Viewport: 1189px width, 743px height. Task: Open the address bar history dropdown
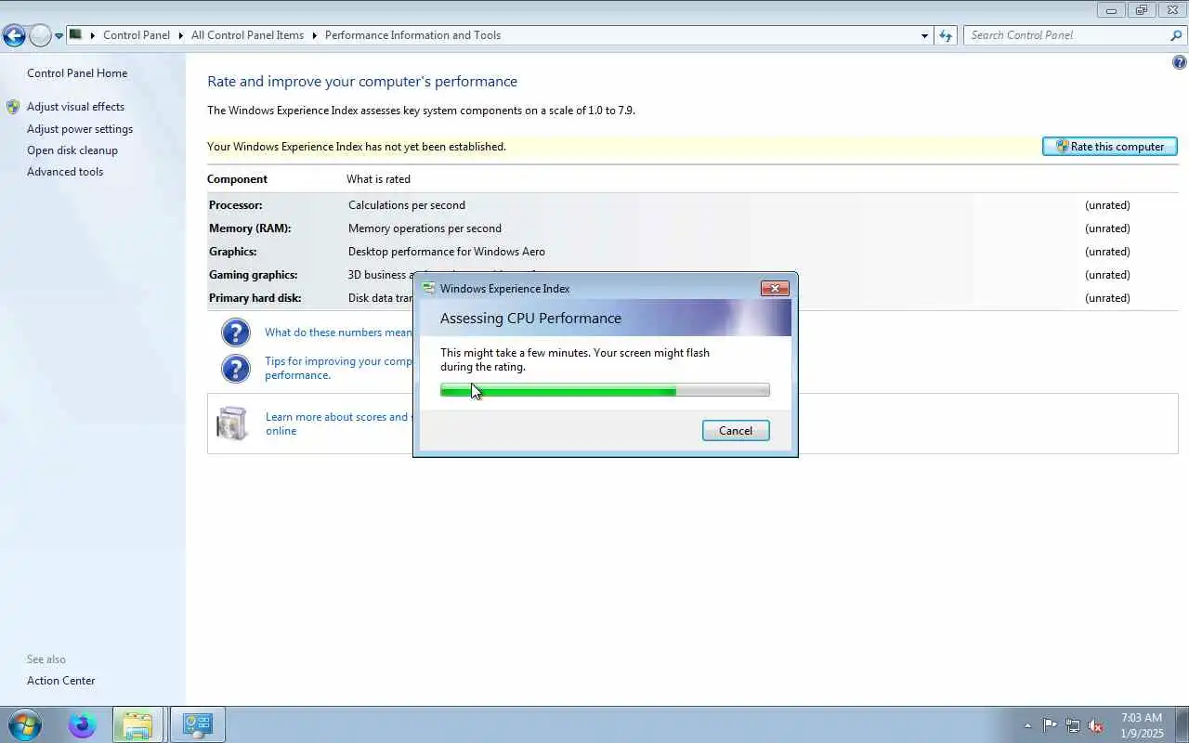click(x=924, y=35)
